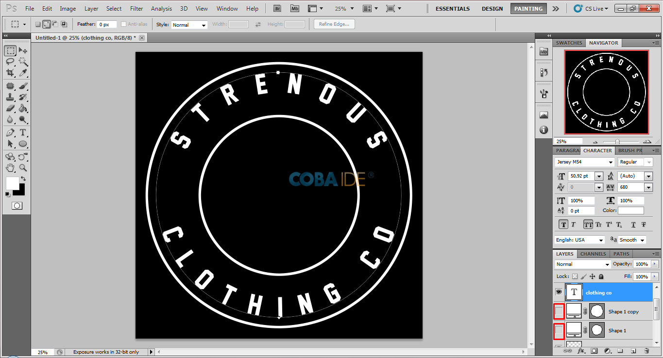Toggle All Caps in Character panel
This screenshot has width=663, height=358.
coord(588,225)
